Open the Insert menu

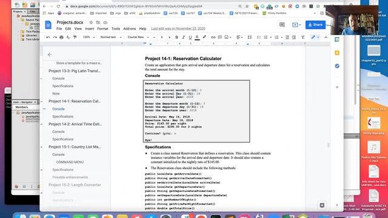pyautogui.click(x=89, y=28)
